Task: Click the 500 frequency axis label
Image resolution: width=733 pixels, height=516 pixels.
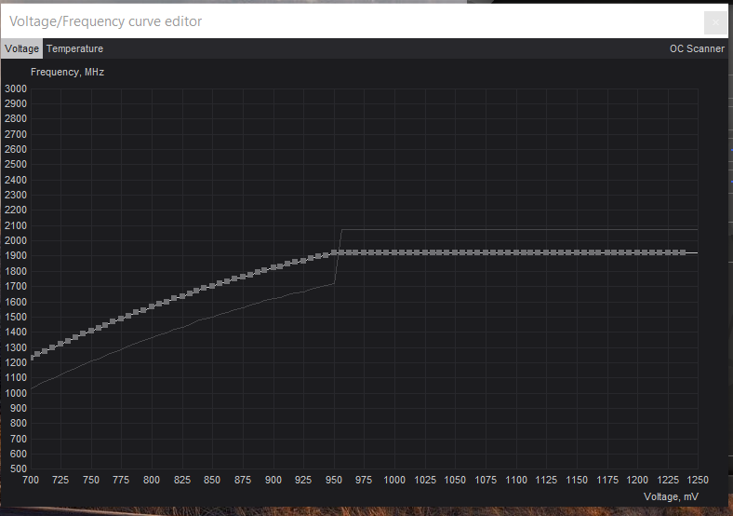Action: 19,468
